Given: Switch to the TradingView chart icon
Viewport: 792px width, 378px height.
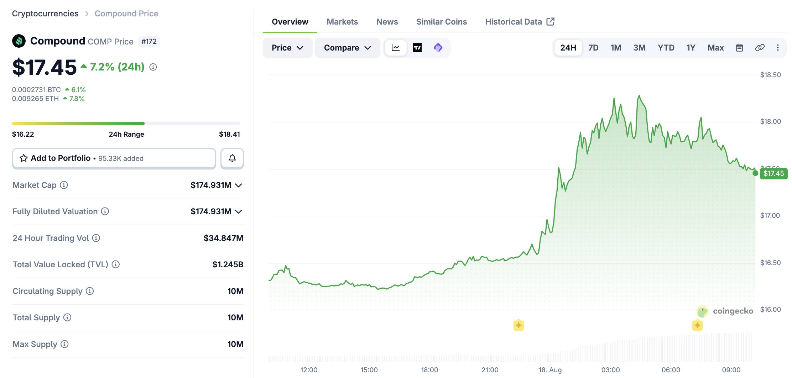Looking at the screenshot, I should click(x=417, y=48).
